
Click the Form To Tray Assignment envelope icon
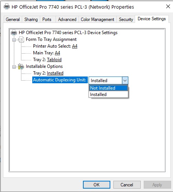pos(21,39)
